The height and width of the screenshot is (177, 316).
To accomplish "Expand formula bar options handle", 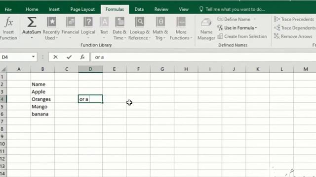I will point(43,57).
